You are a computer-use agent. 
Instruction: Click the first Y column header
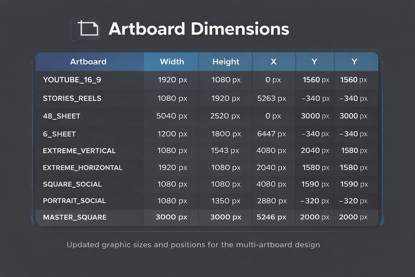314,62
